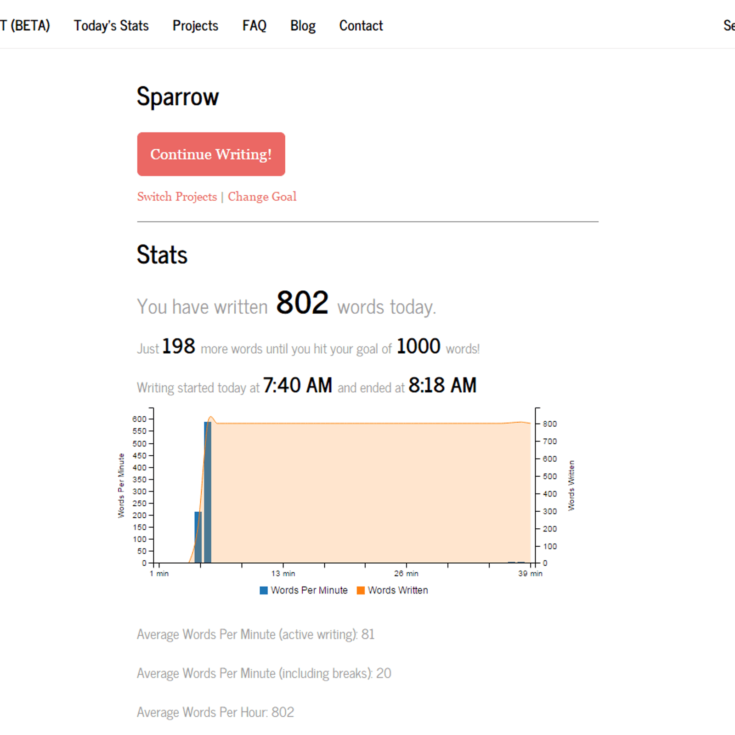Click the 8:18 AM end time
The height and width of the screenshot is (735, 735).
click(443, 385)
